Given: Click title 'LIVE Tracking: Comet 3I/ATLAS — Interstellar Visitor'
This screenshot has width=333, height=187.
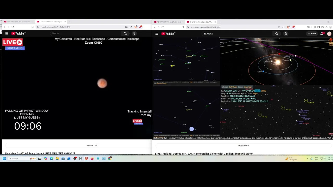Looking at the screenshot, I should click(x=204, y=154).
